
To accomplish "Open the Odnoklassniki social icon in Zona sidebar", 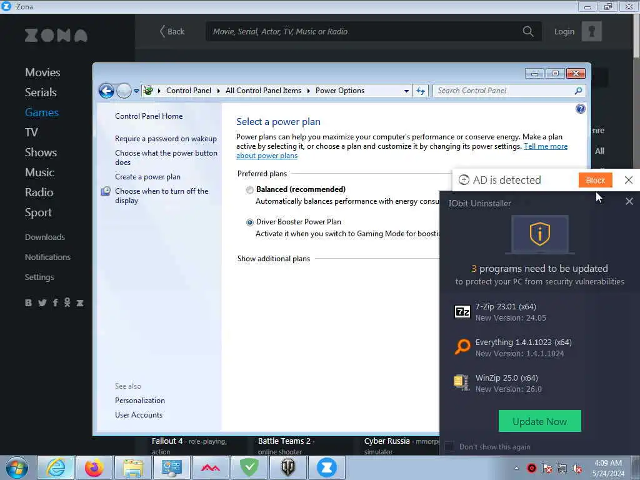I will point(67,302).
